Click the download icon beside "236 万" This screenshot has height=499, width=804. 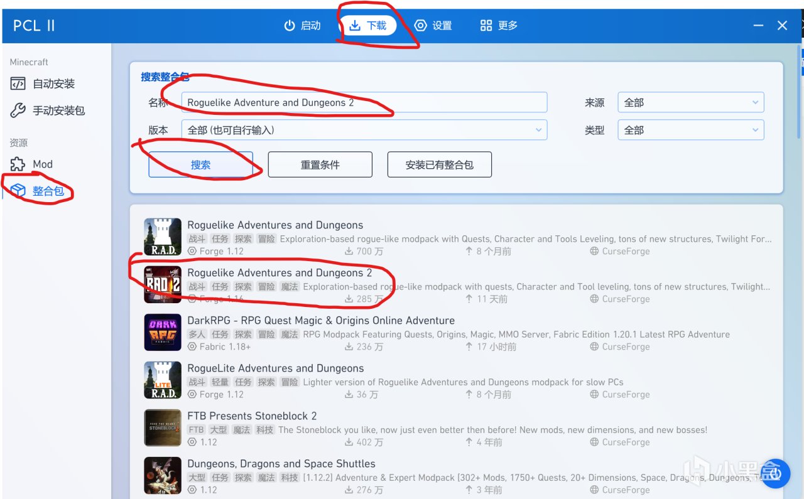point(349,346)
